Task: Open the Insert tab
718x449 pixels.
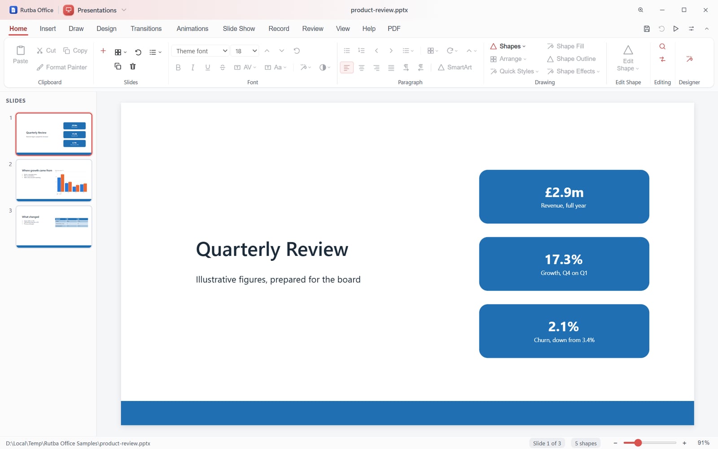Action: point(48,29)
